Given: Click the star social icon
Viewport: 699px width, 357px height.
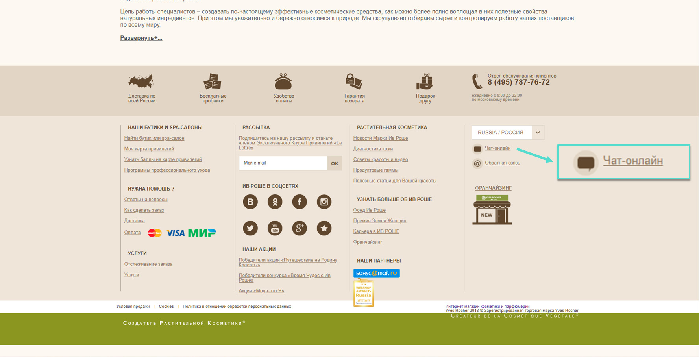Looking at the screenshot, I should [x=324, y=228].
